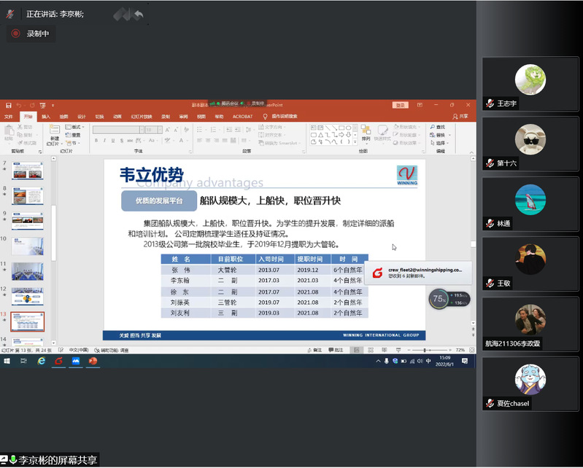This screenshot has height=468, width=583.
Task: Start slideshow from beginning quick access icon
Action: pyautogui.click(x=43, y=106)
